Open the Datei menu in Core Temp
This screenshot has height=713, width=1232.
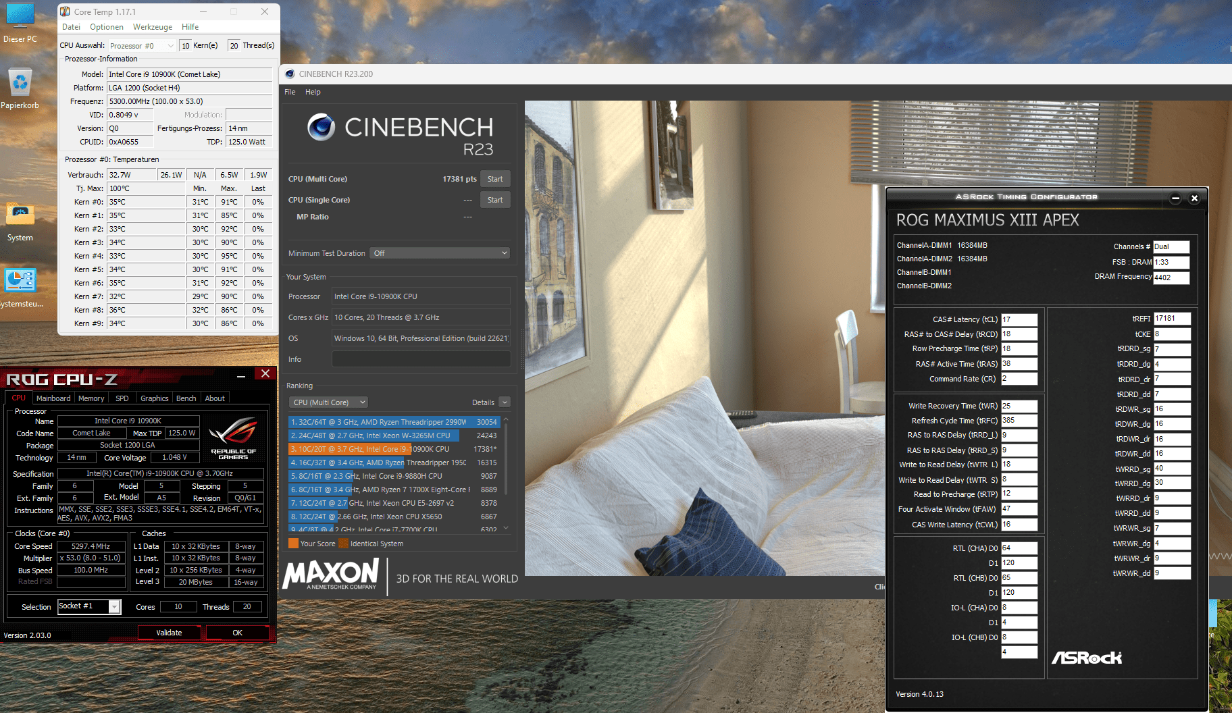pyautogui.click(x=71, y=27)
